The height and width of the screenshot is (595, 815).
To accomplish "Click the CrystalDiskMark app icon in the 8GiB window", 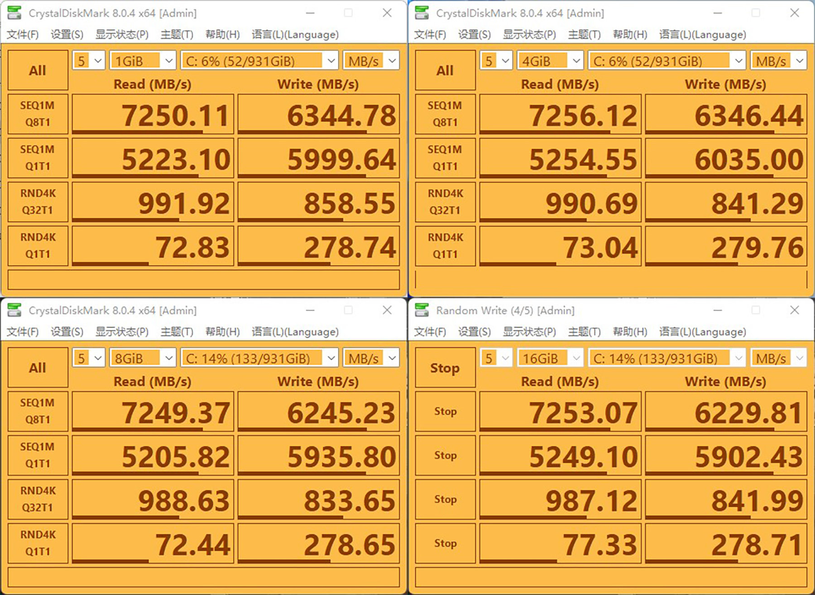I will [x=14, y=310].
